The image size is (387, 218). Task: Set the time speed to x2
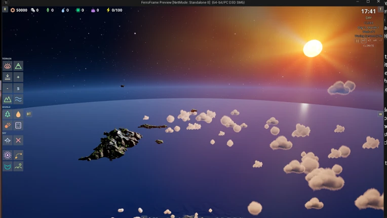pos(369,41)
